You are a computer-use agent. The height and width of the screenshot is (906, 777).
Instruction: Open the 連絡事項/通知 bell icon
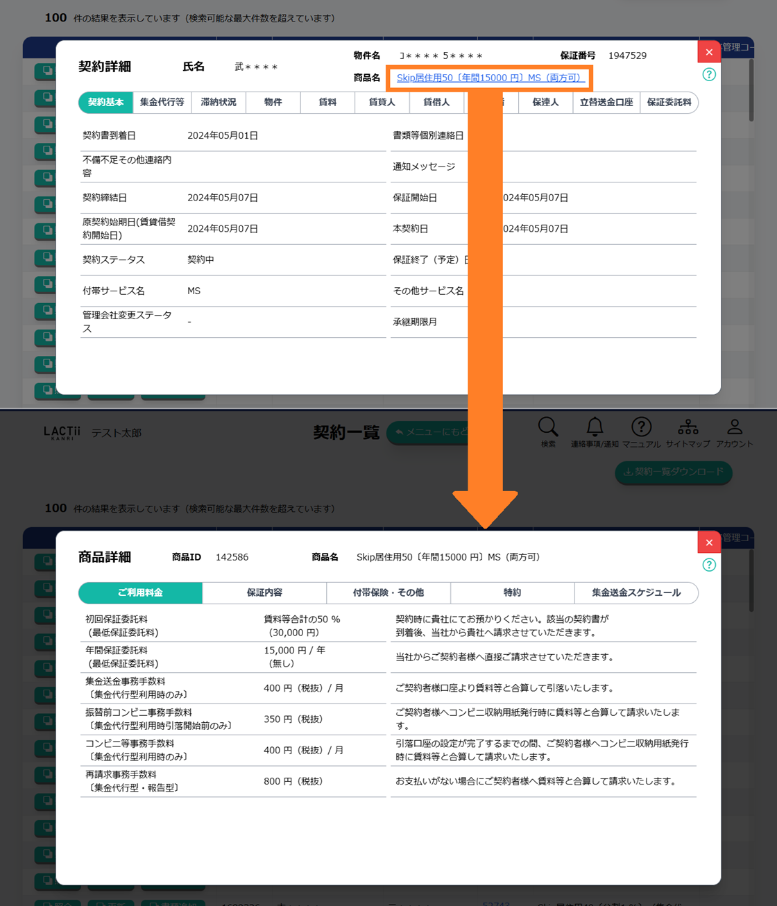pyautogui.click(x=595, y=427)
